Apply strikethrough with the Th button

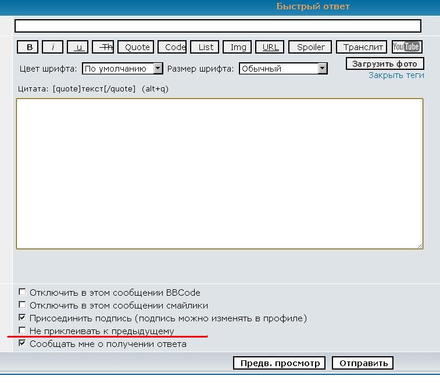click(x=105, y=47)
